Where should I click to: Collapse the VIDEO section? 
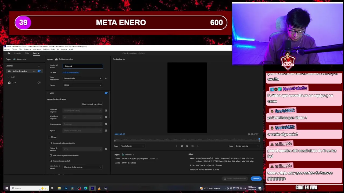(x=48, y=93)
